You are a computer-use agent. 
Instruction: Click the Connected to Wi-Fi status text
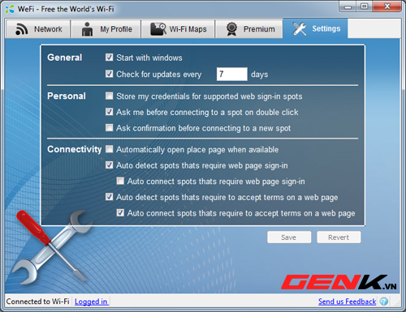click(37, 301)
